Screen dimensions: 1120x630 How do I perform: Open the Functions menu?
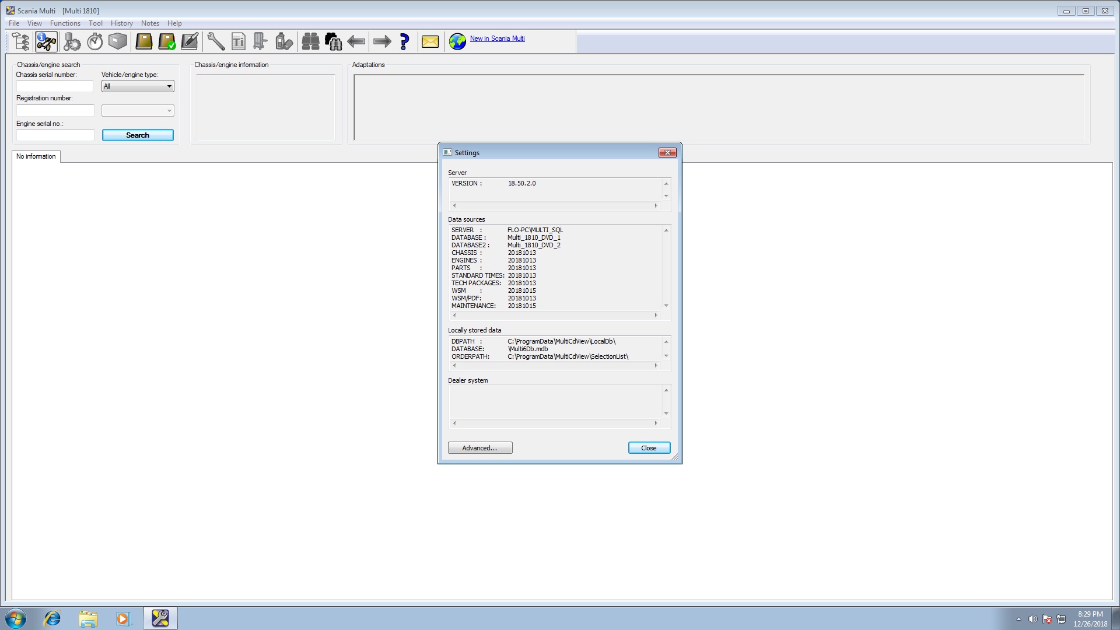pyautogui.click(x=65, y=23)
